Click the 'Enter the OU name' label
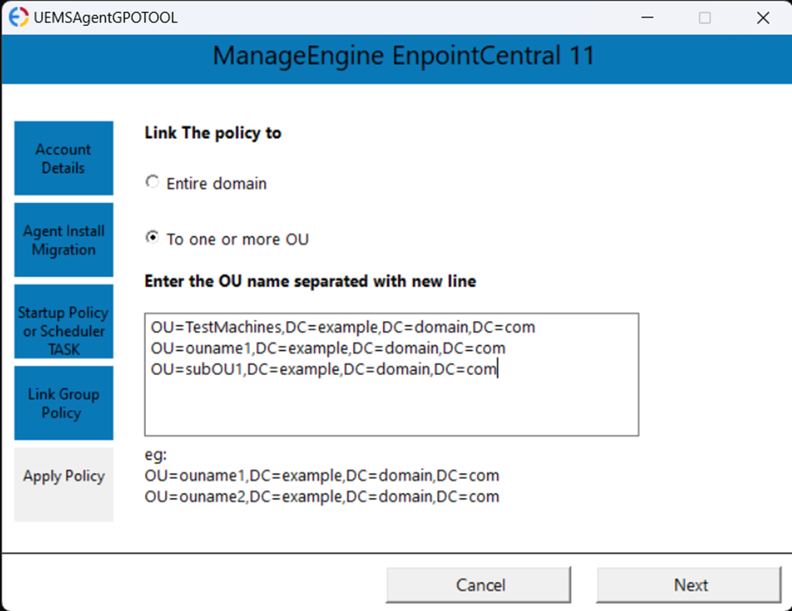The image size is (792, 611). pyautogui.click(x=310, y=281)
